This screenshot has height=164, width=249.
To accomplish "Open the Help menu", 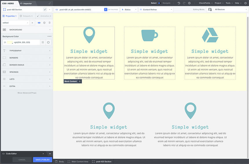I will 238,3.
